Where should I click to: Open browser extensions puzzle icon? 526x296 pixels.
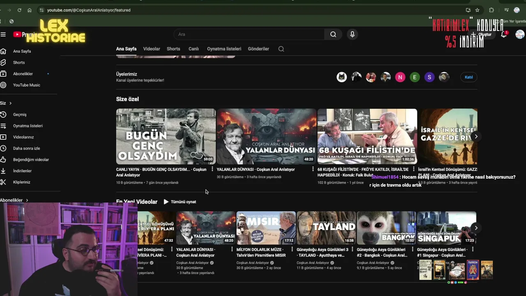[491, 10]
